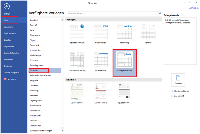Click category list scroll down arrow

click(x=62, y=130)
